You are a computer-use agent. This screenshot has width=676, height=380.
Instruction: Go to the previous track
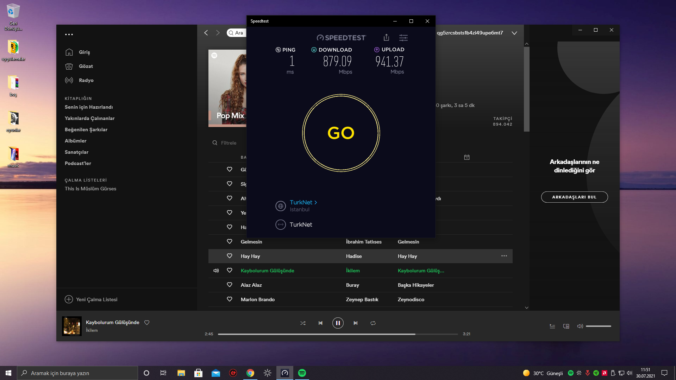[320, 323]
